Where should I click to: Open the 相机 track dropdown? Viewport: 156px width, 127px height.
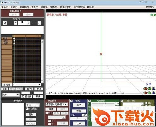(x=11, y=95)
